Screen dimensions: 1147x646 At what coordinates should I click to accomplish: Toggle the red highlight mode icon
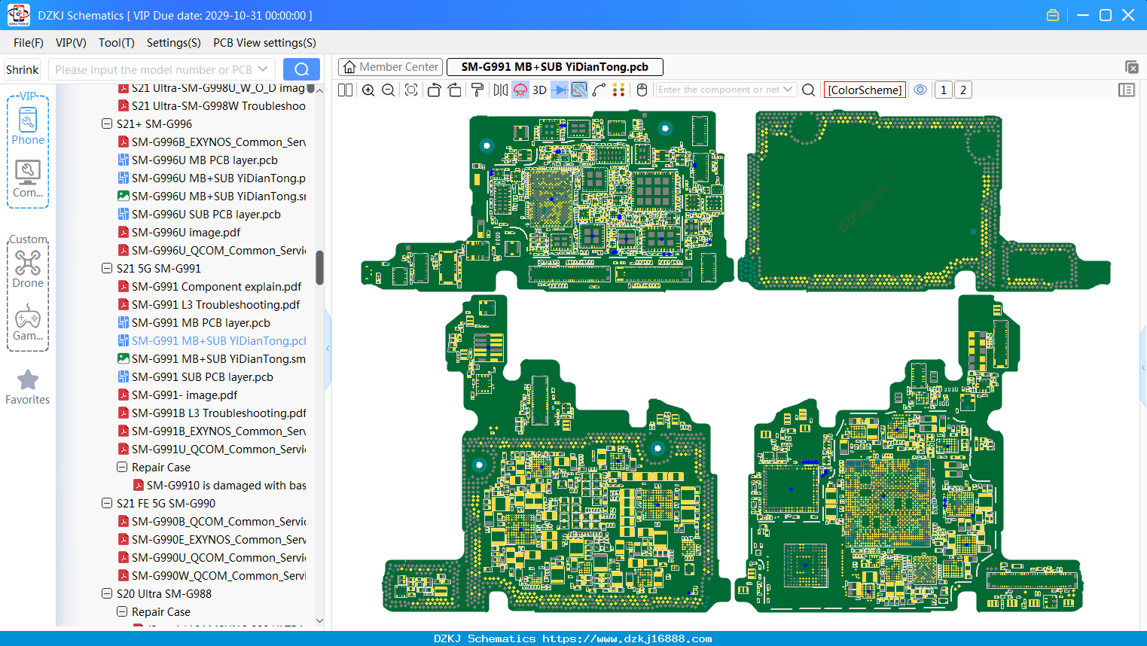[x=520, y=90]
